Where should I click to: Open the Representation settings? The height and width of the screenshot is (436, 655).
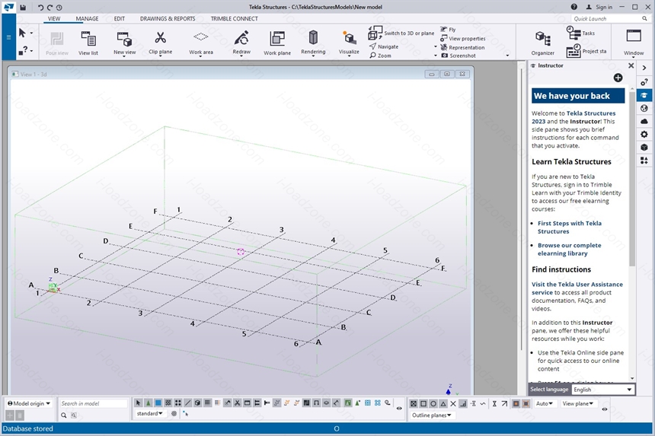462,48
